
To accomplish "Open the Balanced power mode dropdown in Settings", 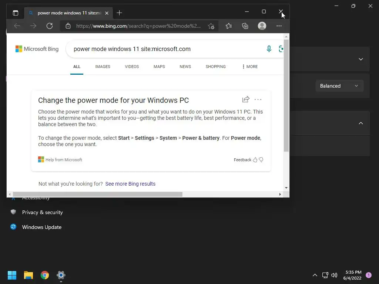I will tap(339, 86).
